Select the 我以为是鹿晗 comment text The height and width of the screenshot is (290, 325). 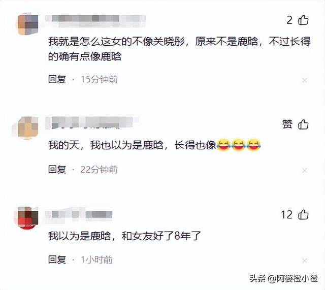[124, 236]
